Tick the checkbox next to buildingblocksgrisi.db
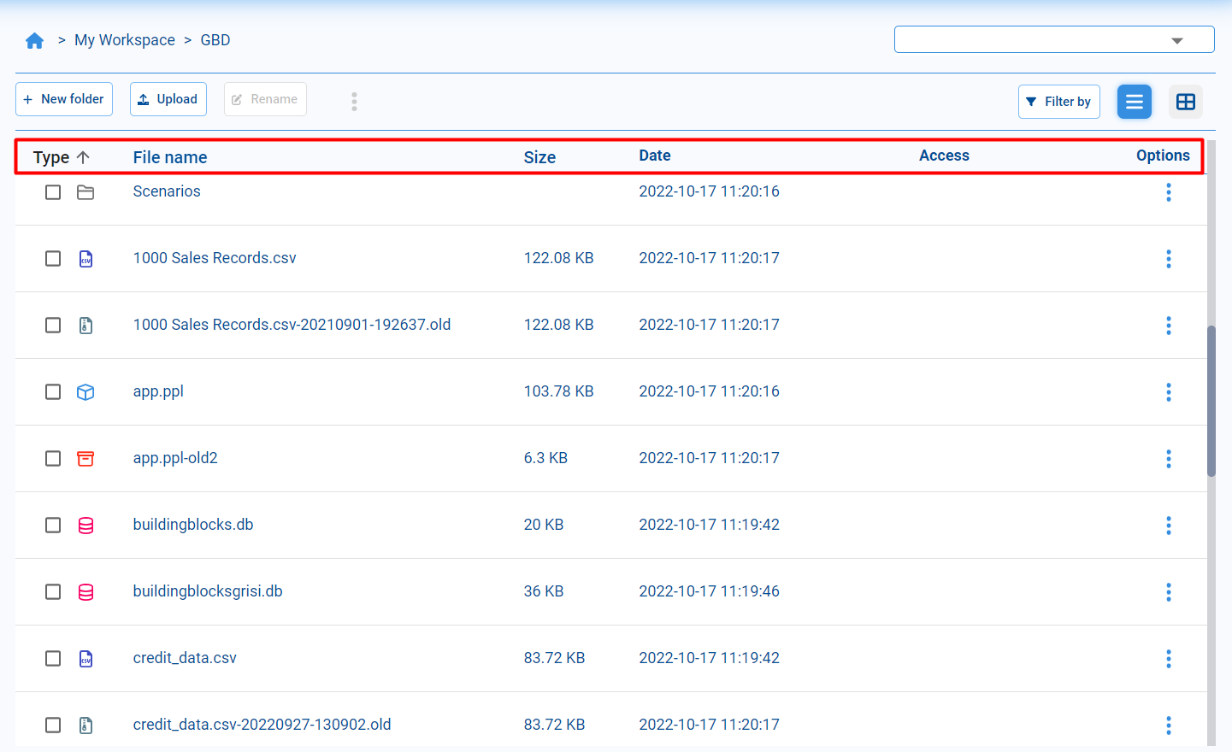 52,591
